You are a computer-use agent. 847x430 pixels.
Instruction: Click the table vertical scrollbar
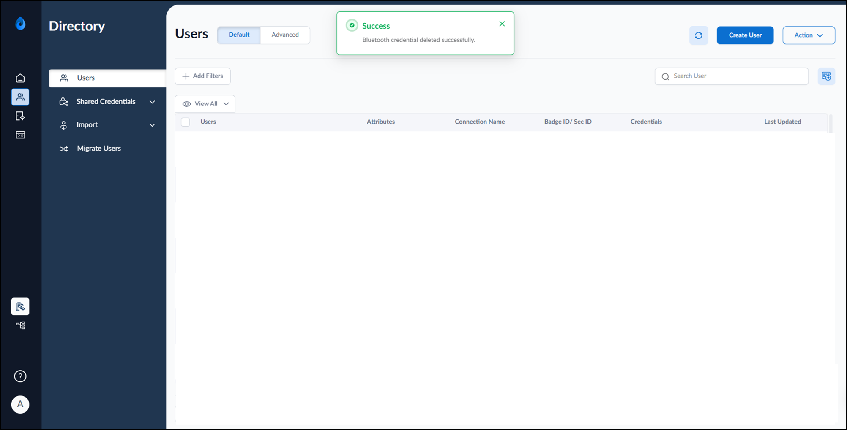point(831,123)
